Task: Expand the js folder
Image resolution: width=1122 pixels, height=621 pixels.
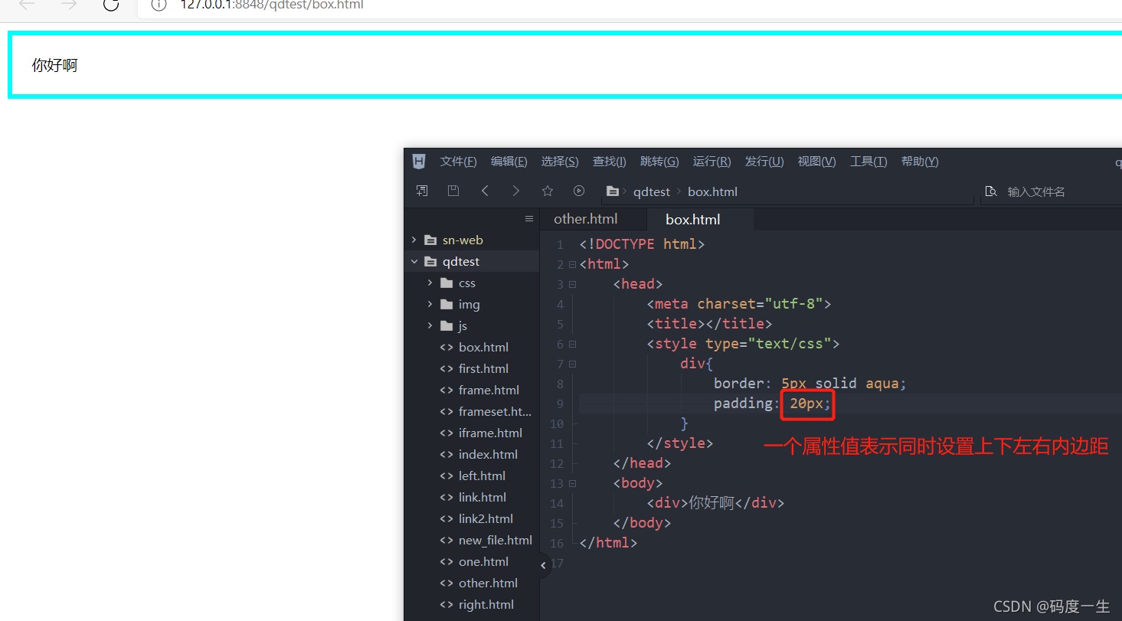Action: click(430, 325)
